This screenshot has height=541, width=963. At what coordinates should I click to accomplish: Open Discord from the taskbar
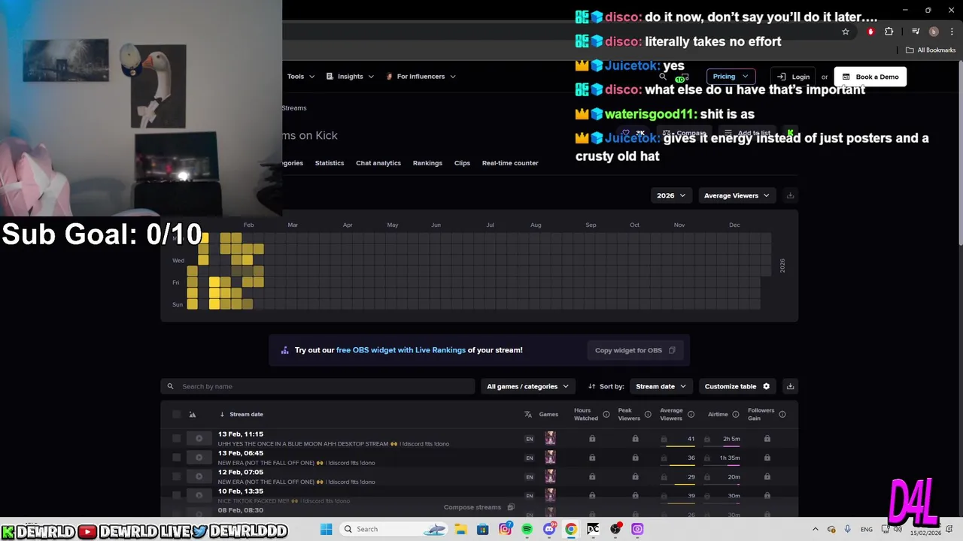(x=549, y=529)
